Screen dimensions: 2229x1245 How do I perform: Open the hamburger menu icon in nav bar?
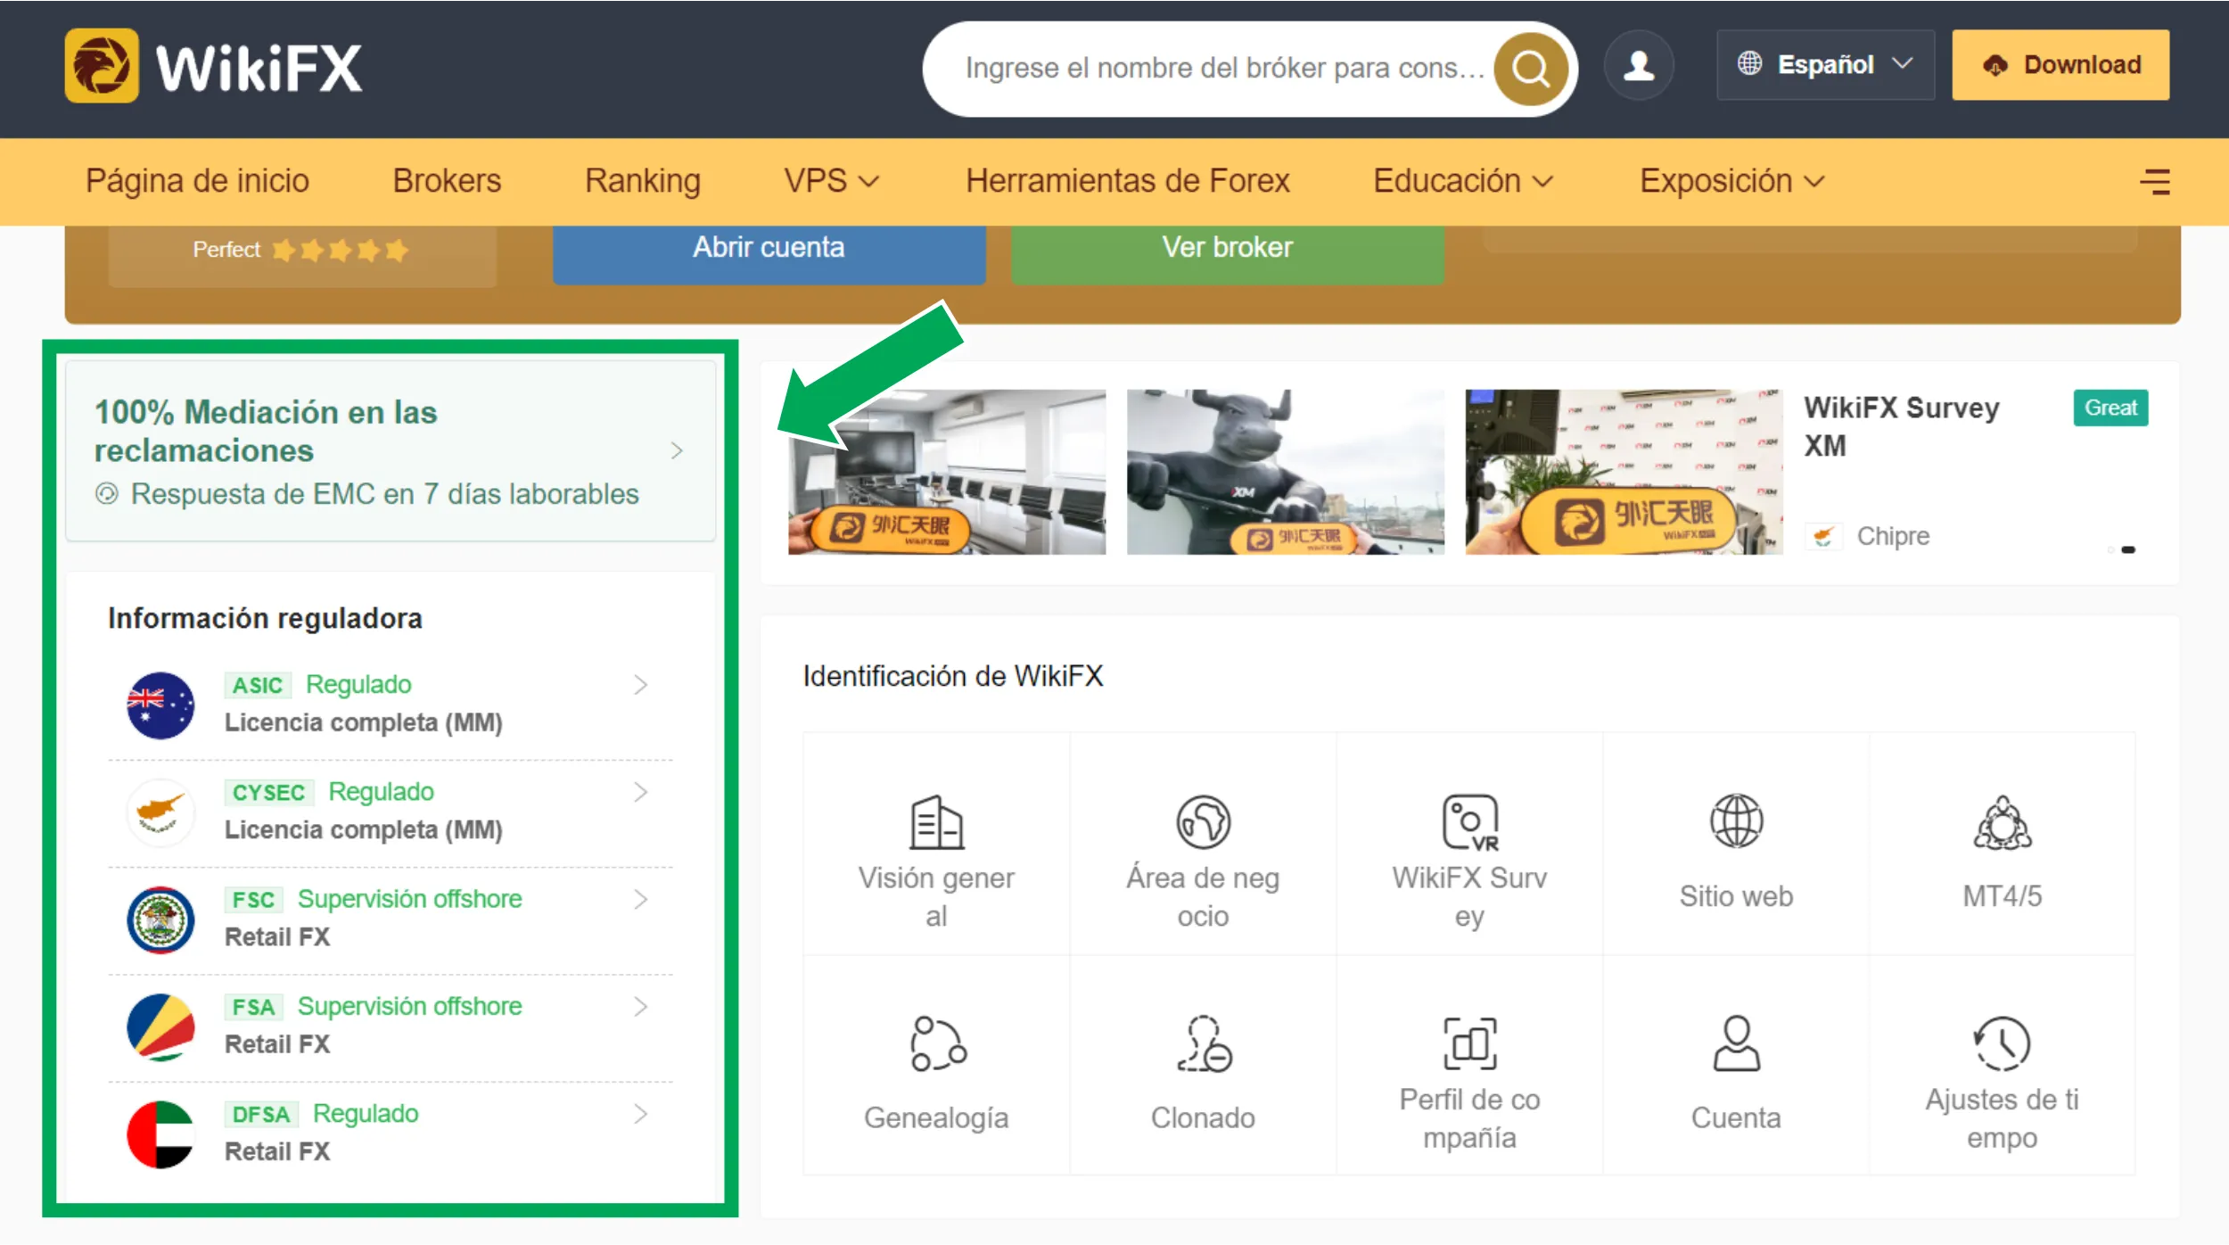click(2155, 182)
